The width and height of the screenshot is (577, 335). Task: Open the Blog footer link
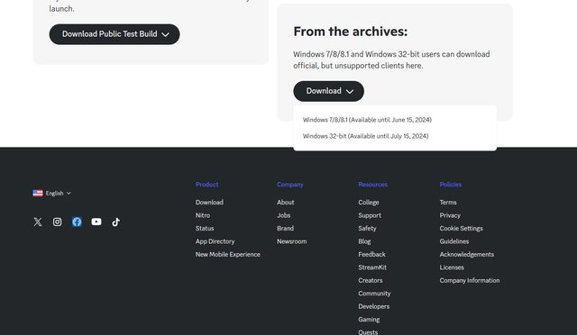(x=364, y=241)
